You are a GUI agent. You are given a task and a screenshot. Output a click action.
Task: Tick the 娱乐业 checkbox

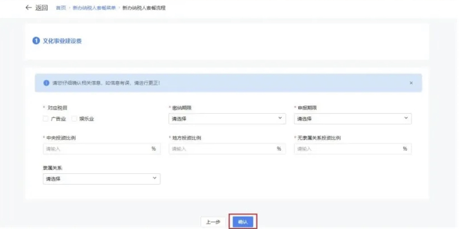(74, 119)
